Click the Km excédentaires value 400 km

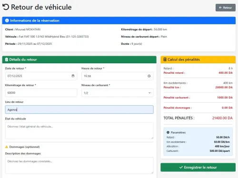(228, 83)
